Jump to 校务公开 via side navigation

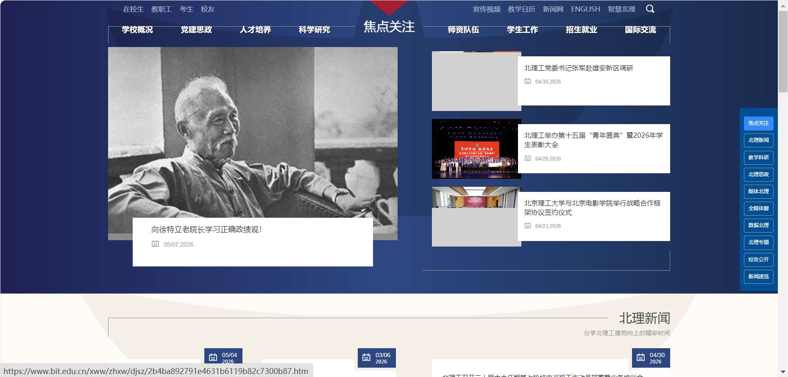coord(759,260)
